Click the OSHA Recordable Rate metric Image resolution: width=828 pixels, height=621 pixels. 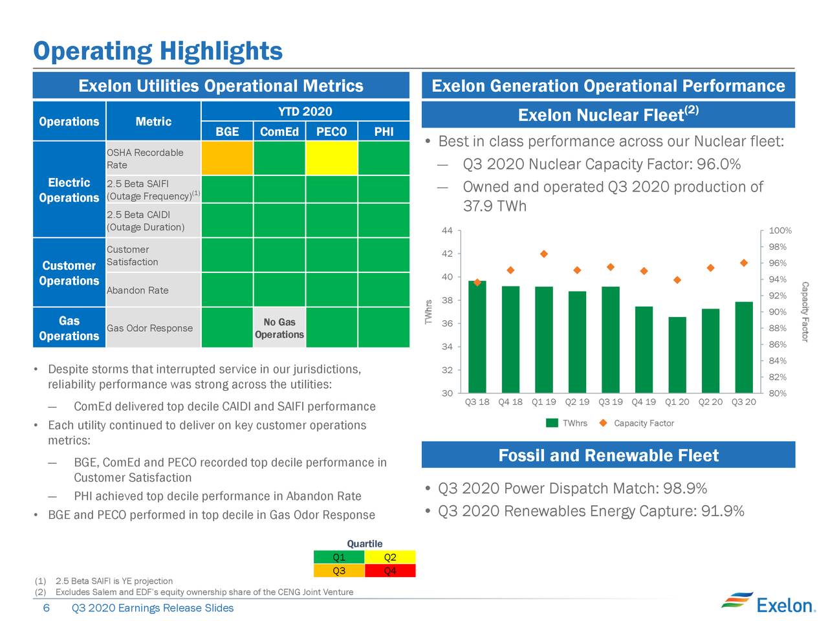[x=153, y=158]
